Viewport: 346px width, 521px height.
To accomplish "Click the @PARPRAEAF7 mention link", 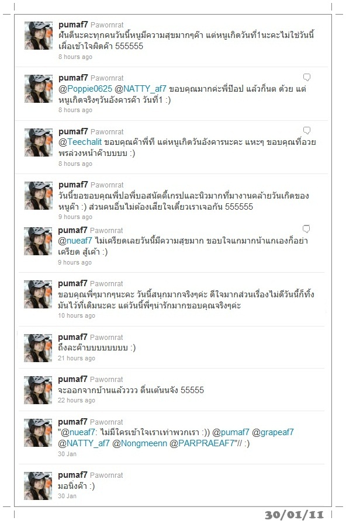I will coord(202,443).
